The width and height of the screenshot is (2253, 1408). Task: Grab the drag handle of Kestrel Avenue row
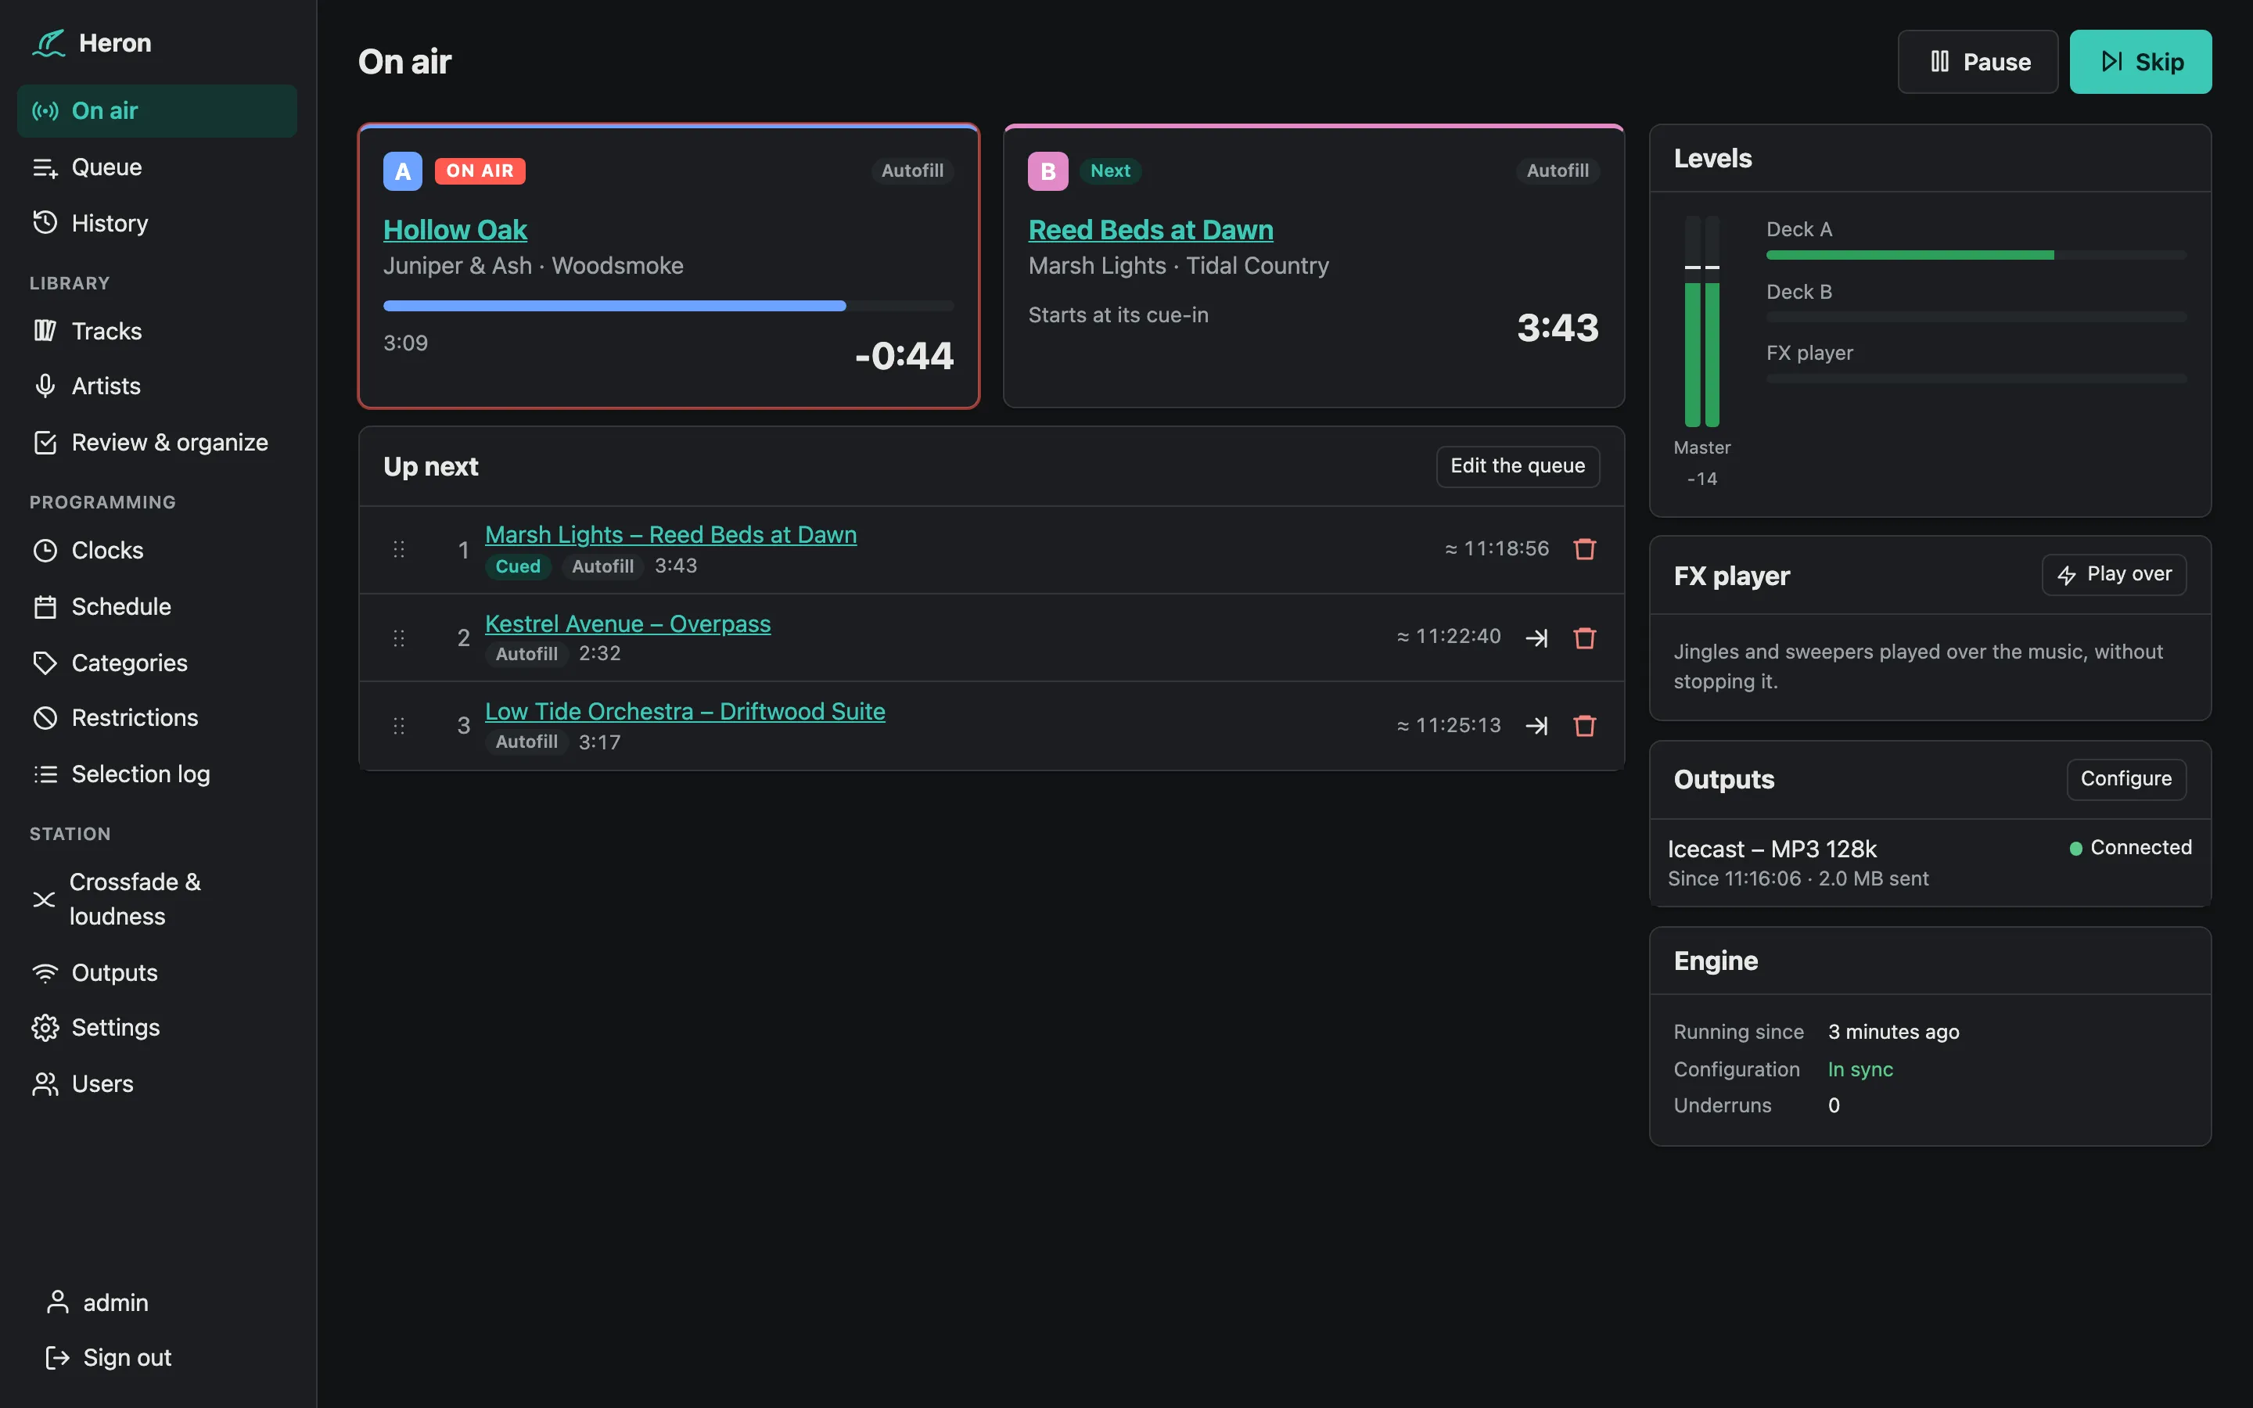[398, 638]
